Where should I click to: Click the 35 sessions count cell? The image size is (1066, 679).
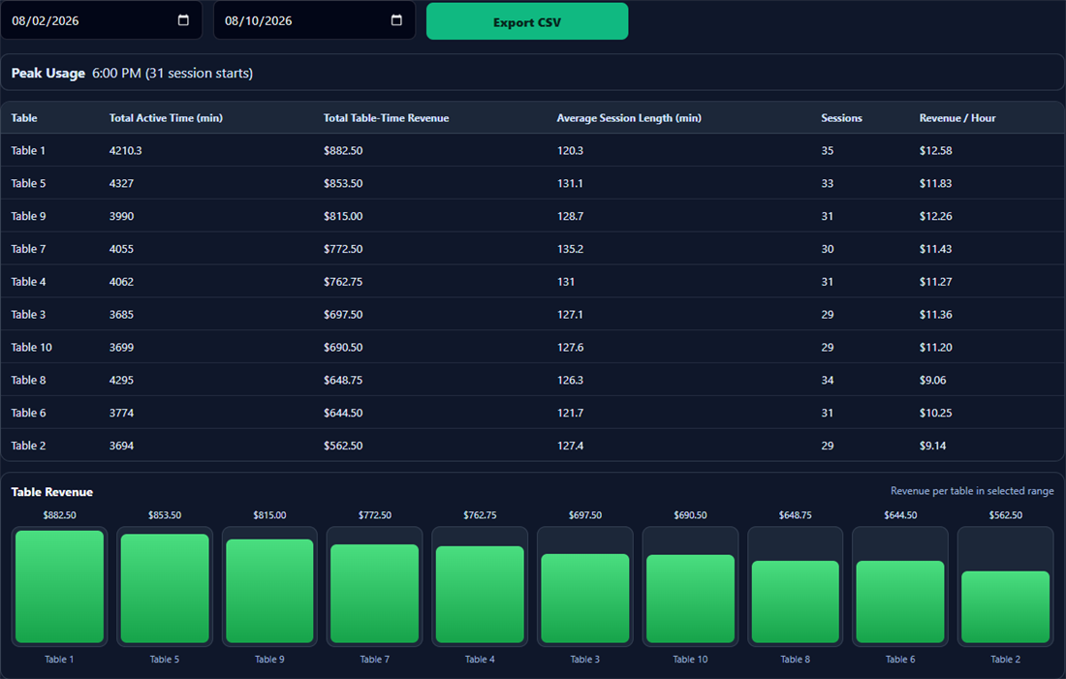828,150
